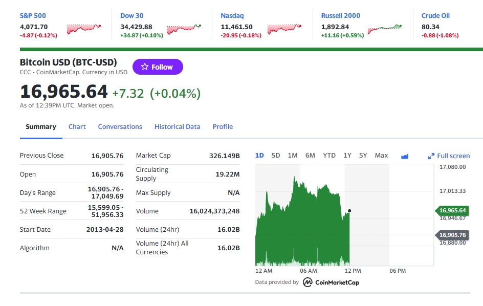Click the chart type icon

click(404, 156)
